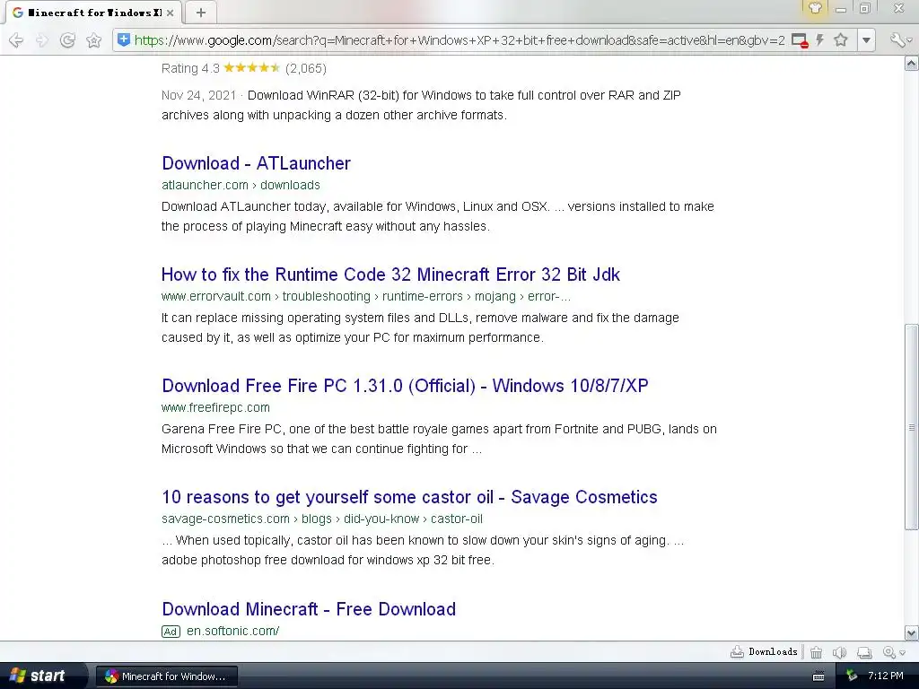Open a new tab with plus button

click(x=200, y=13)
